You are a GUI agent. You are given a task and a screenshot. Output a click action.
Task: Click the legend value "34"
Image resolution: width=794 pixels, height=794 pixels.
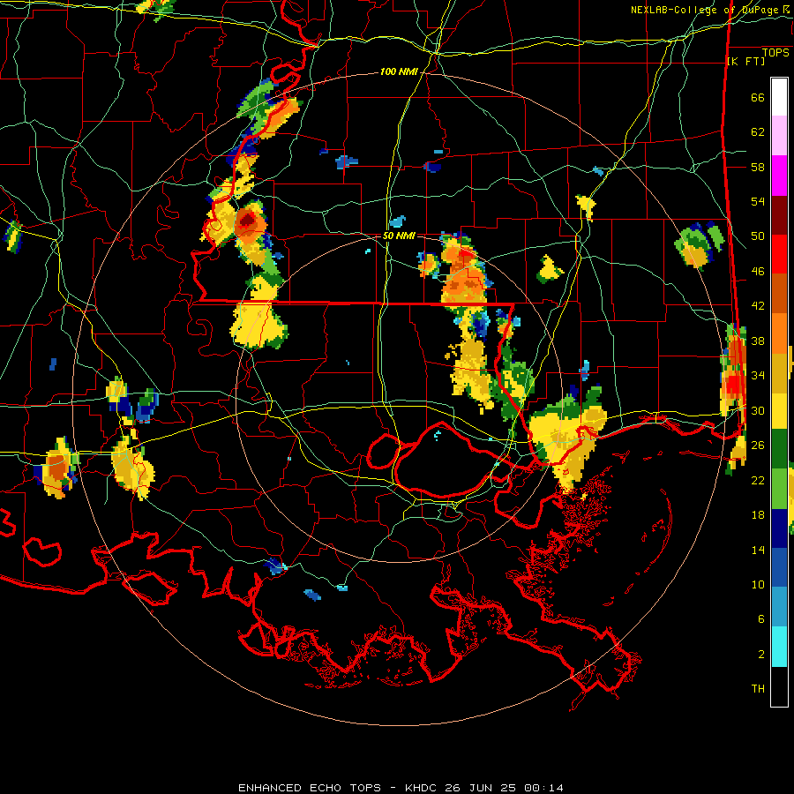tap(758, 376)
